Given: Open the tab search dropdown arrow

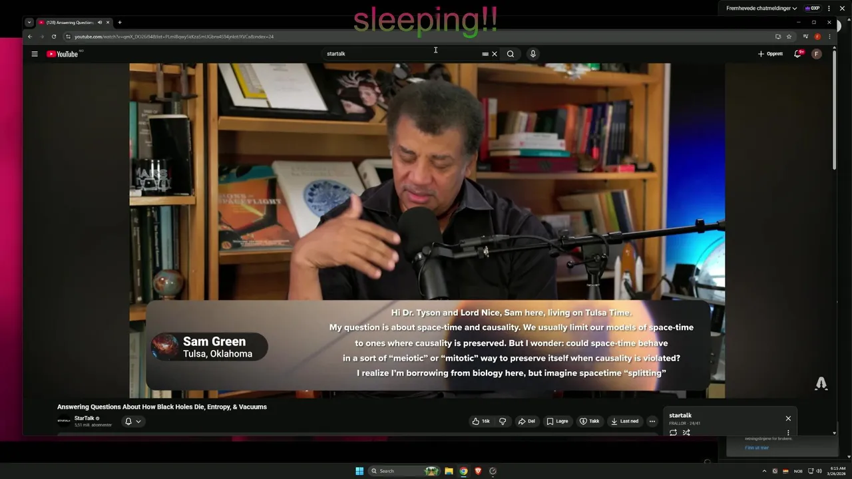Looking at the screenshot, I should click(29, 23).
